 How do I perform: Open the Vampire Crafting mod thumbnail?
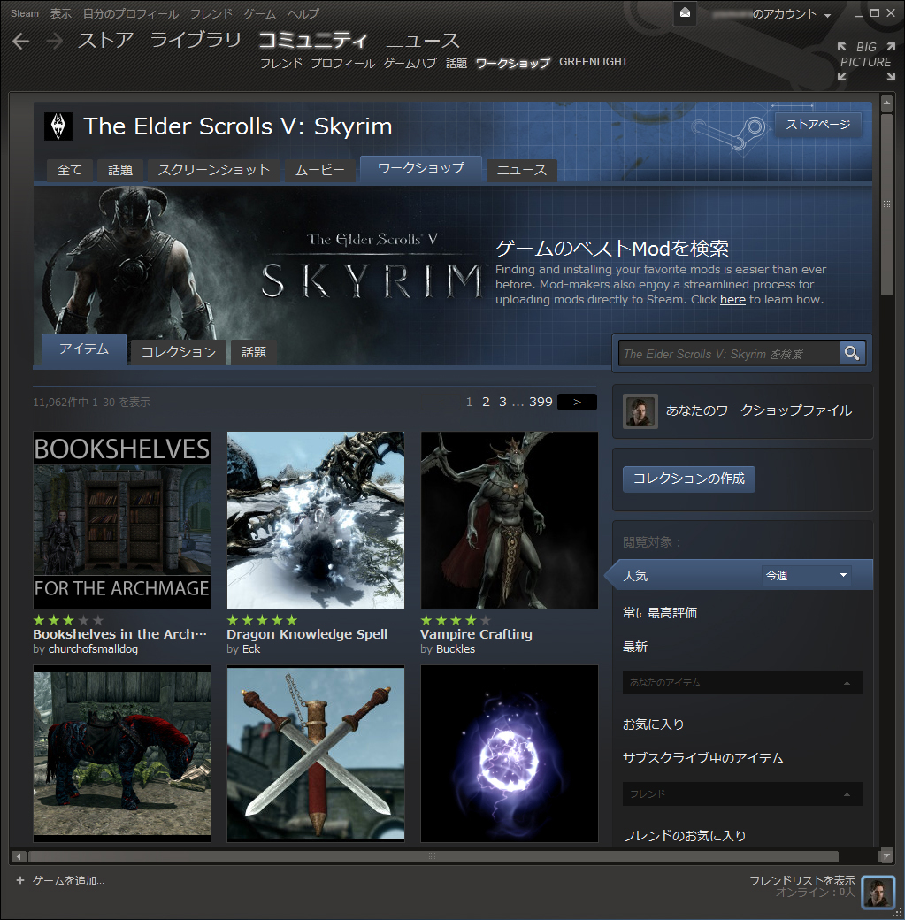(x=510, y=520)
